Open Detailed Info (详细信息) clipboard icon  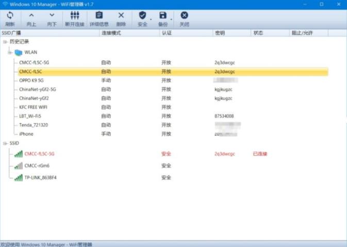coord(99,15)
